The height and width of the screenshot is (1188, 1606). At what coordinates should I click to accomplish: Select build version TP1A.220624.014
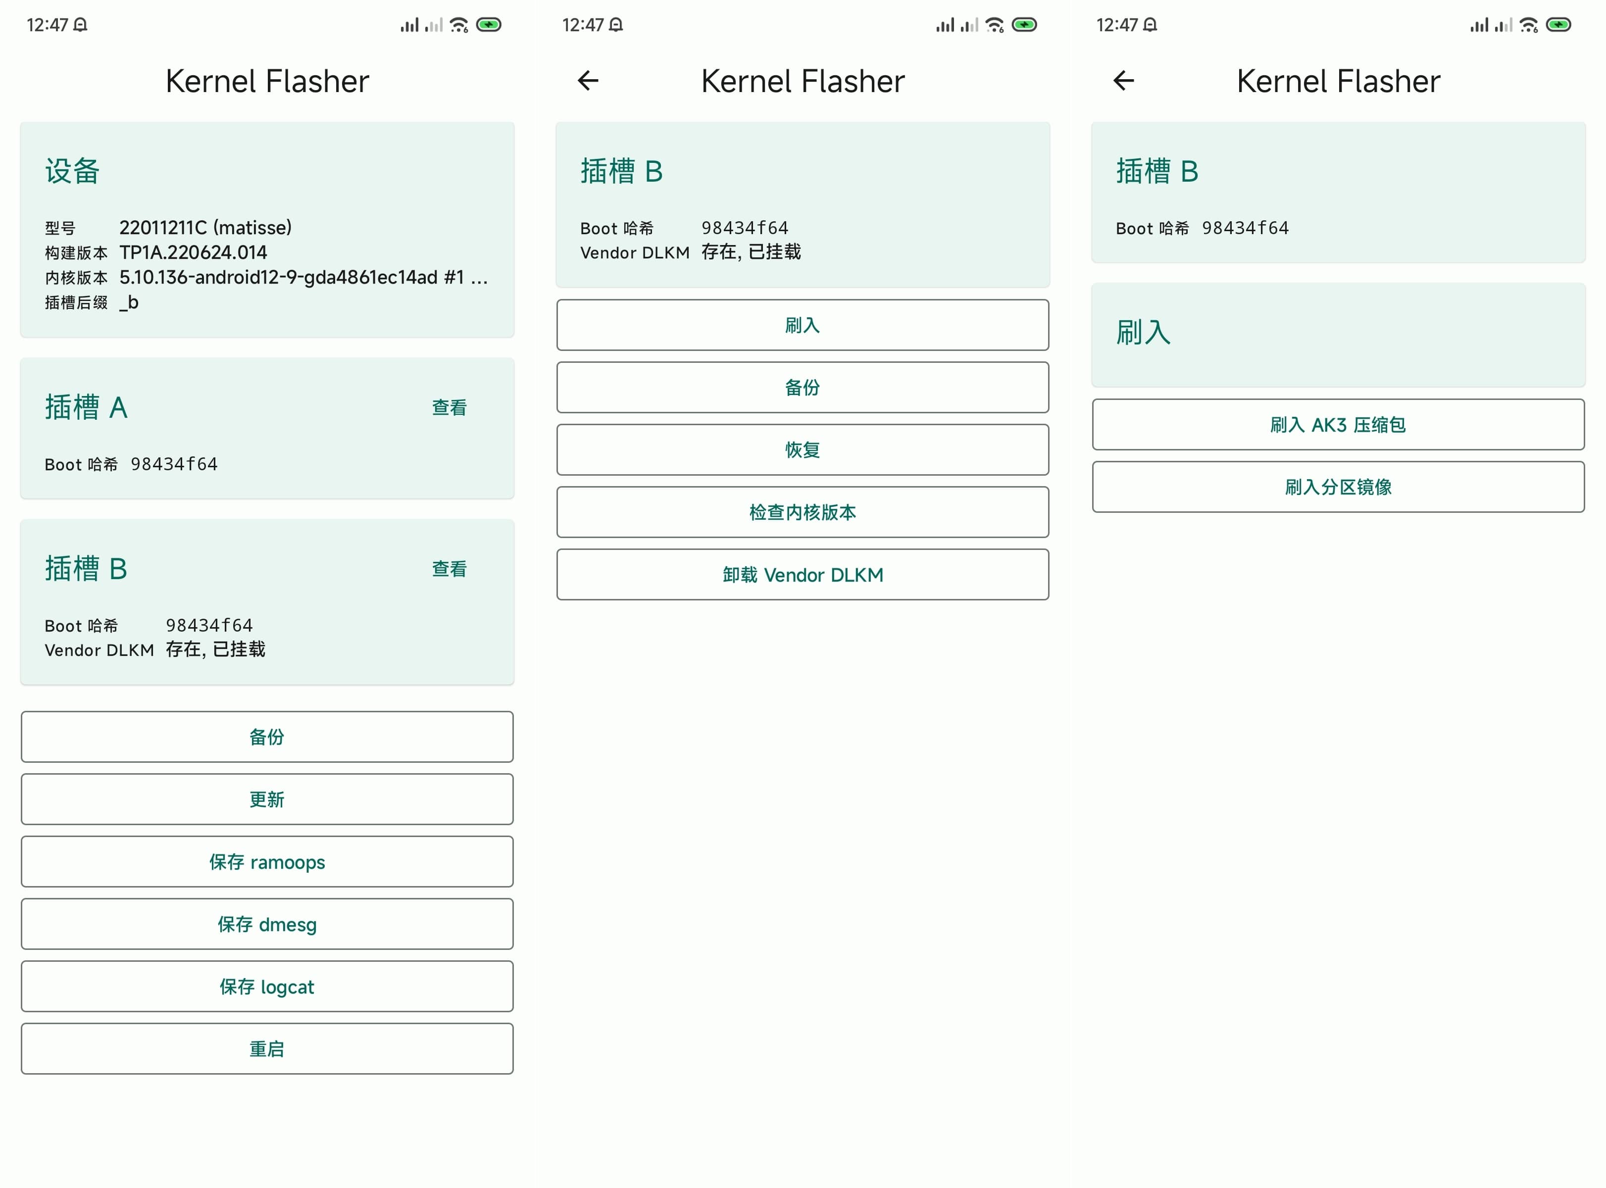(x=194, y=252)
